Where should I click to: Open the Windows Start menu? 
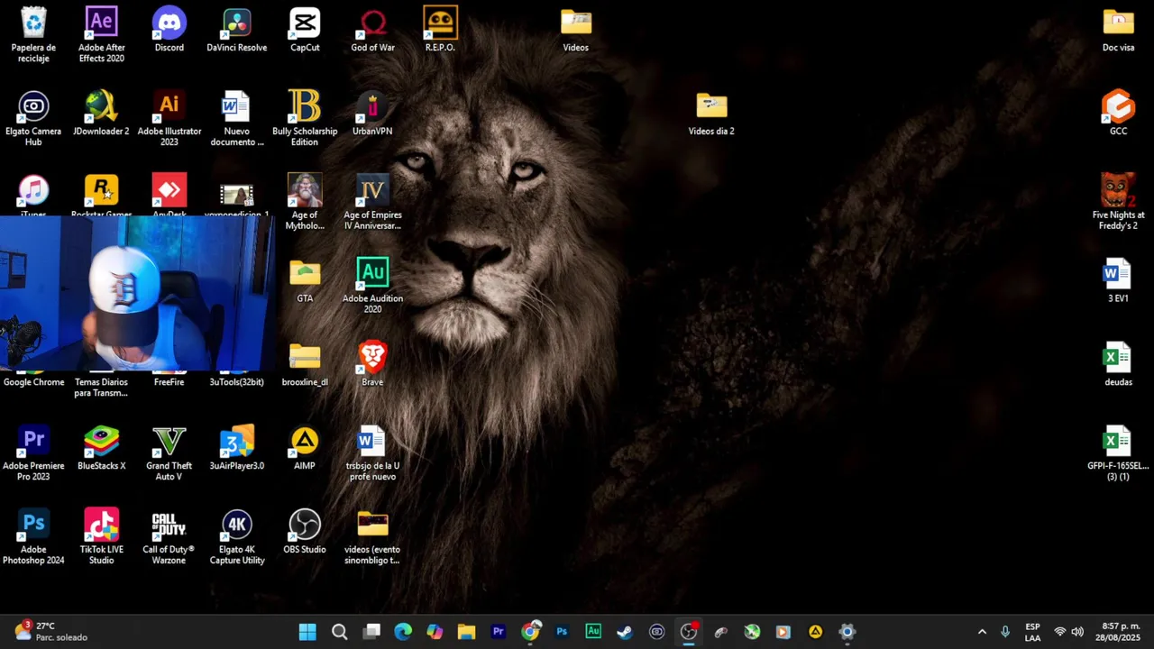pos(307,632)
